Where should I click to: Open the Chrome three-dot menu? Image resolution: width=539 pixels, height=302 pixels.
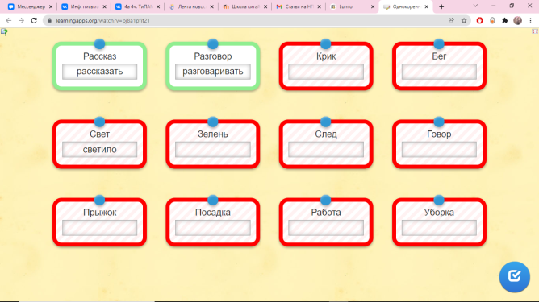(530, 21)
